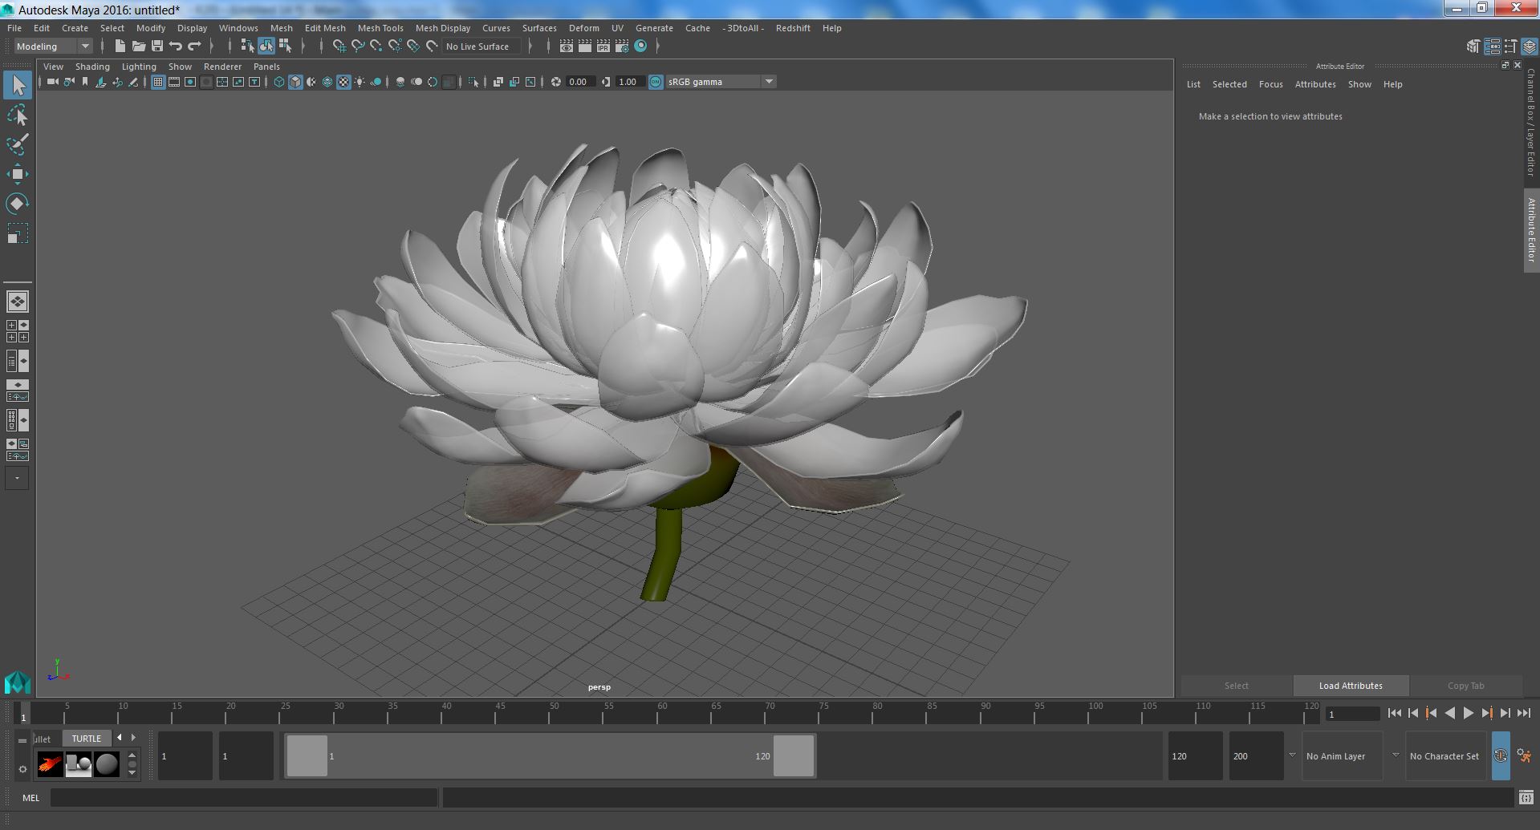1540x830 pixels.
Task: Select by hierarchy mode icon
Action: tap(247, 46)
